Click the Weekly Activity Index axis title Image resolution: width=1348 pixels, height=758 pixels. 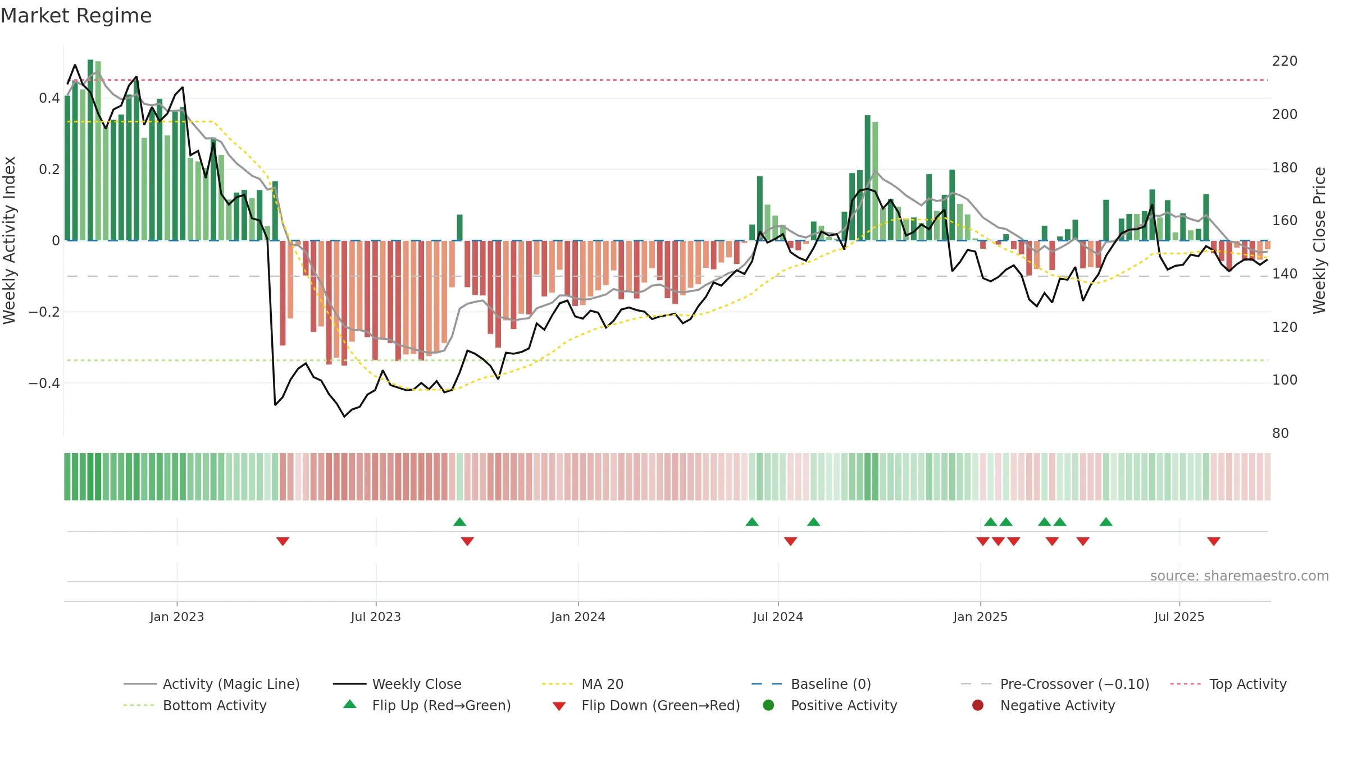9,240
